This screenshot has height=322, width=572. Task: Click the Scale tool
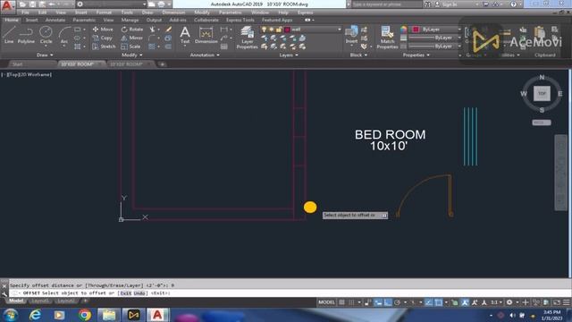(x=130, y=47)
